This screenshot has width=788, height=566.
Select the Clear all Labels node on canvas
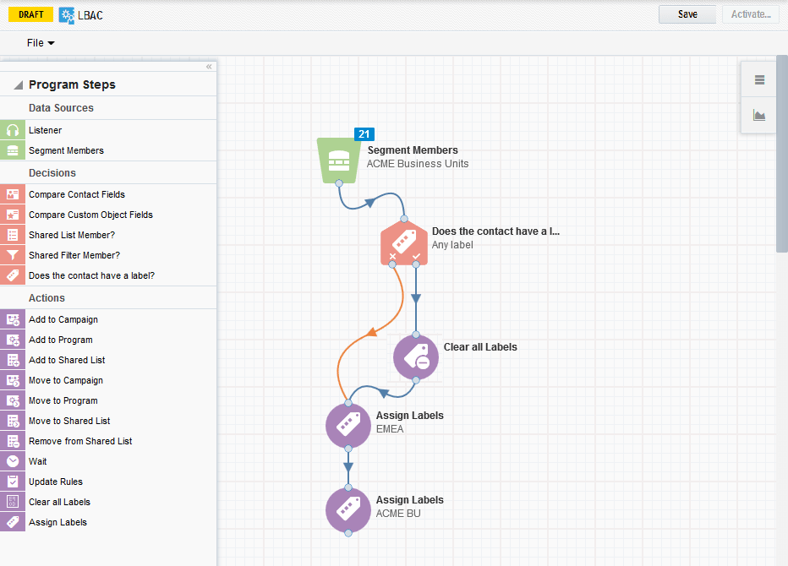point(414,356)
